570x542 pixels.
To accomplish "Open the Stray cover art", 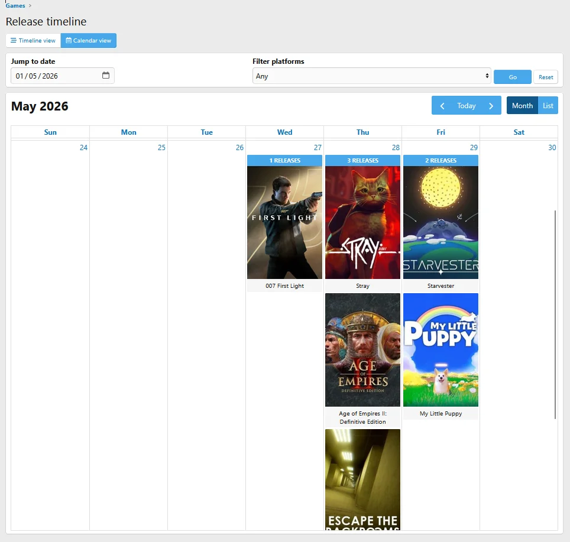I will coord(363,223).
